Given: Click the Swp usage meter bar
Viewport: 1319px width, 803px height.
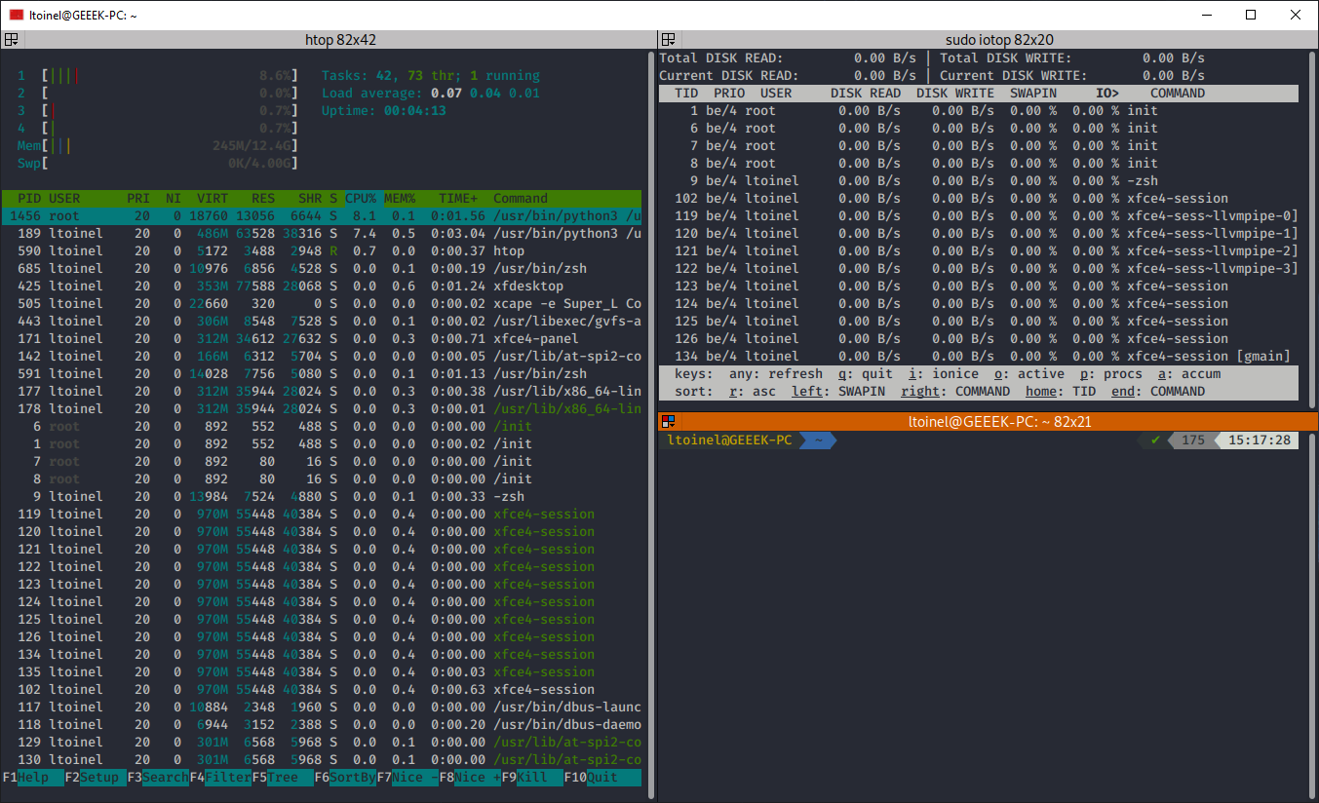Looking at the screenshot, I should coord(170,163).
